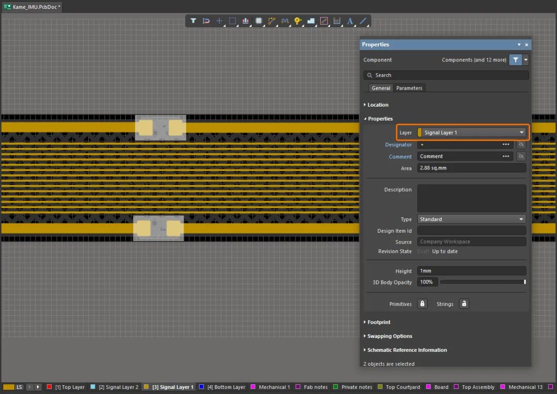
Task: Choose the place string text tool
Action: [350, 21]
